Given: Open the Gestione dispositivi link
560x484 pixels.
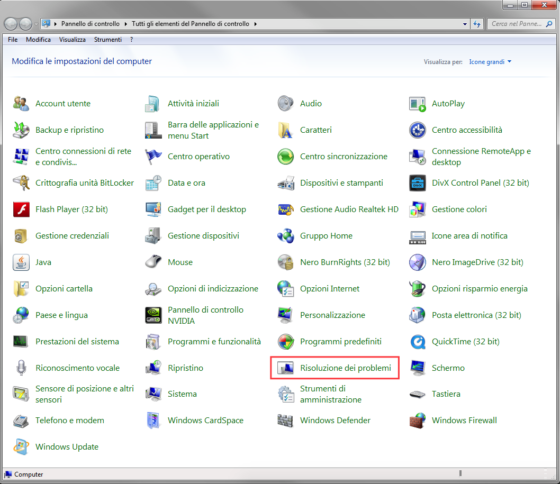Looking at the screenshot, I should [204, 236].
